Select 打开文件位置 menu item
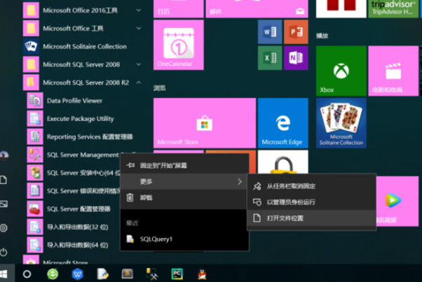This screenshot has height=282, width=422. coord(311,218)
